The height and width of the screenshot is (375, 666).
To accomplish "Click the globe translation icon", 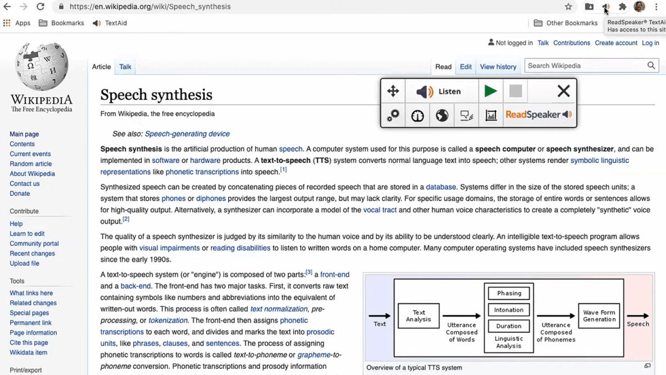I will click(442, 115).
